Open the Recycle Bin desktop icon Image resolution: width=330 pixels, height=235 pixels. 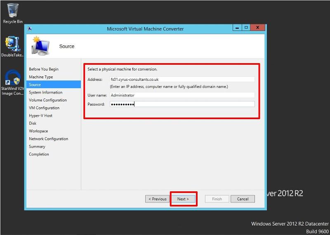coord(13,13)
